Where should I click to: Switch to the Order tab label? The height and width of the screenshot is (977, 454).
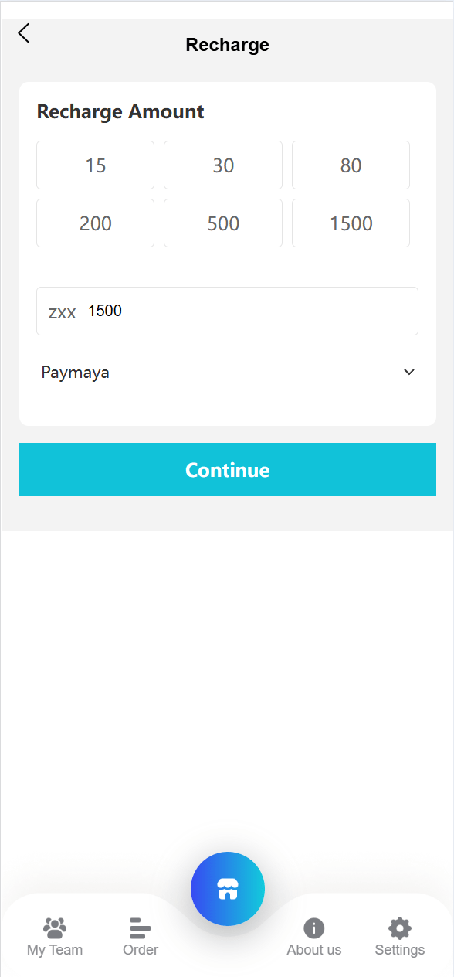141,950
